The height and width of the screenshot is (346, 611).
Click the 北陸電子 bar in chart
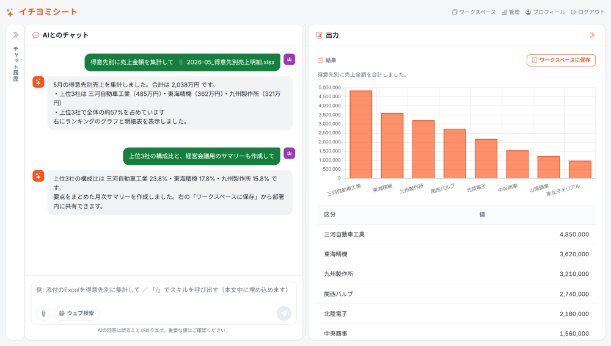coord(486,159)
